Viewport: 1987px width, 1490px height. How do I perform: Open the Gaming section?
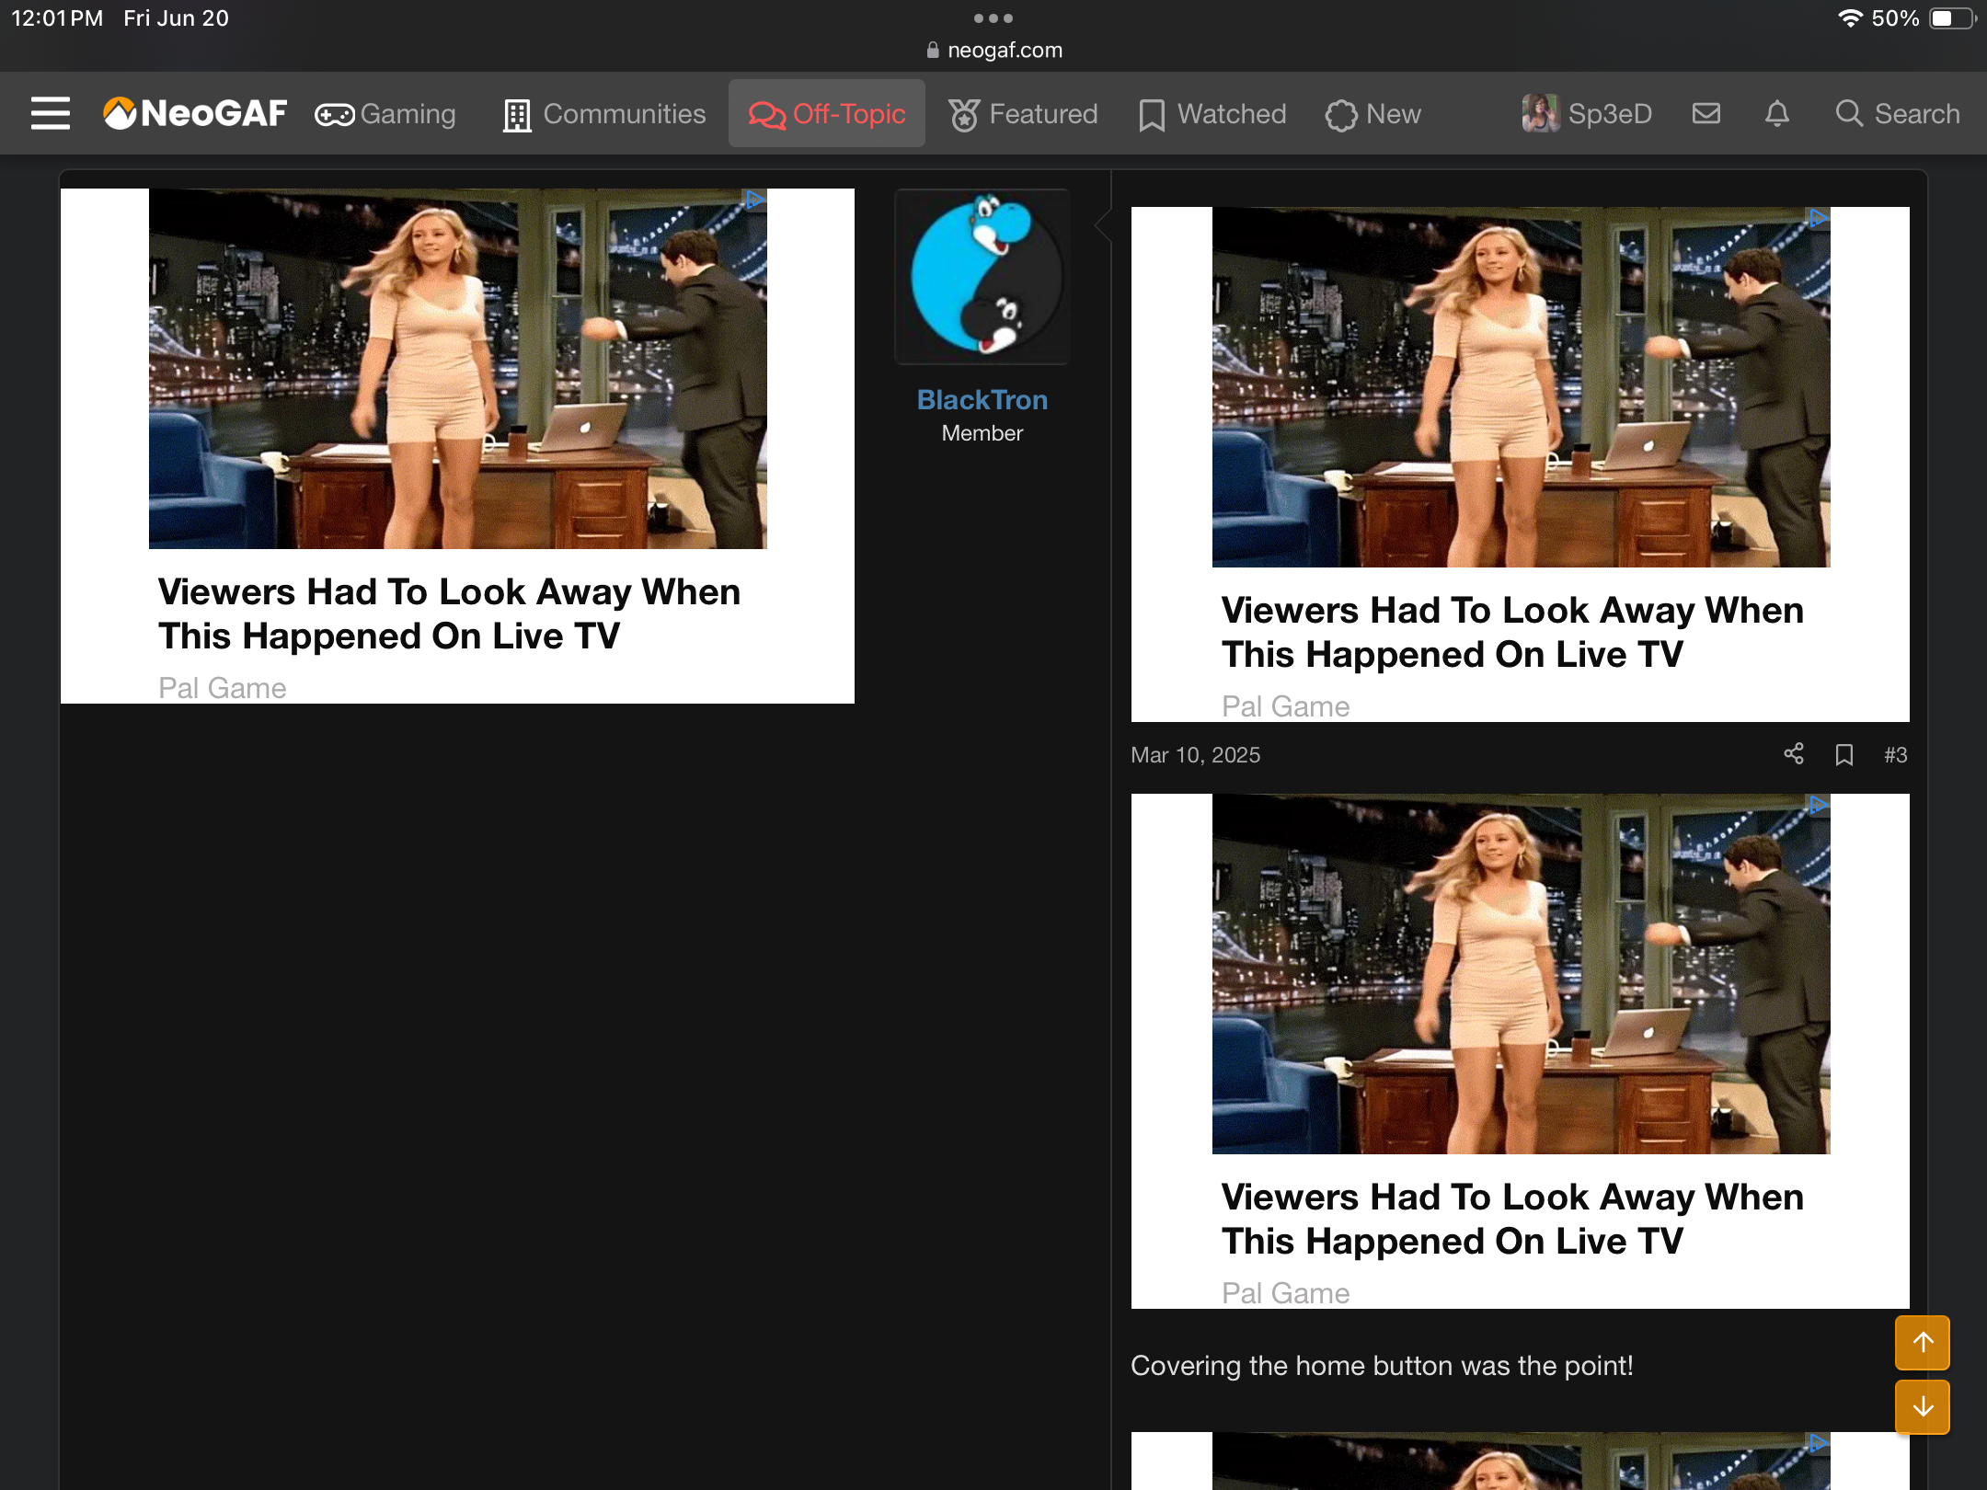pos(385,113)
